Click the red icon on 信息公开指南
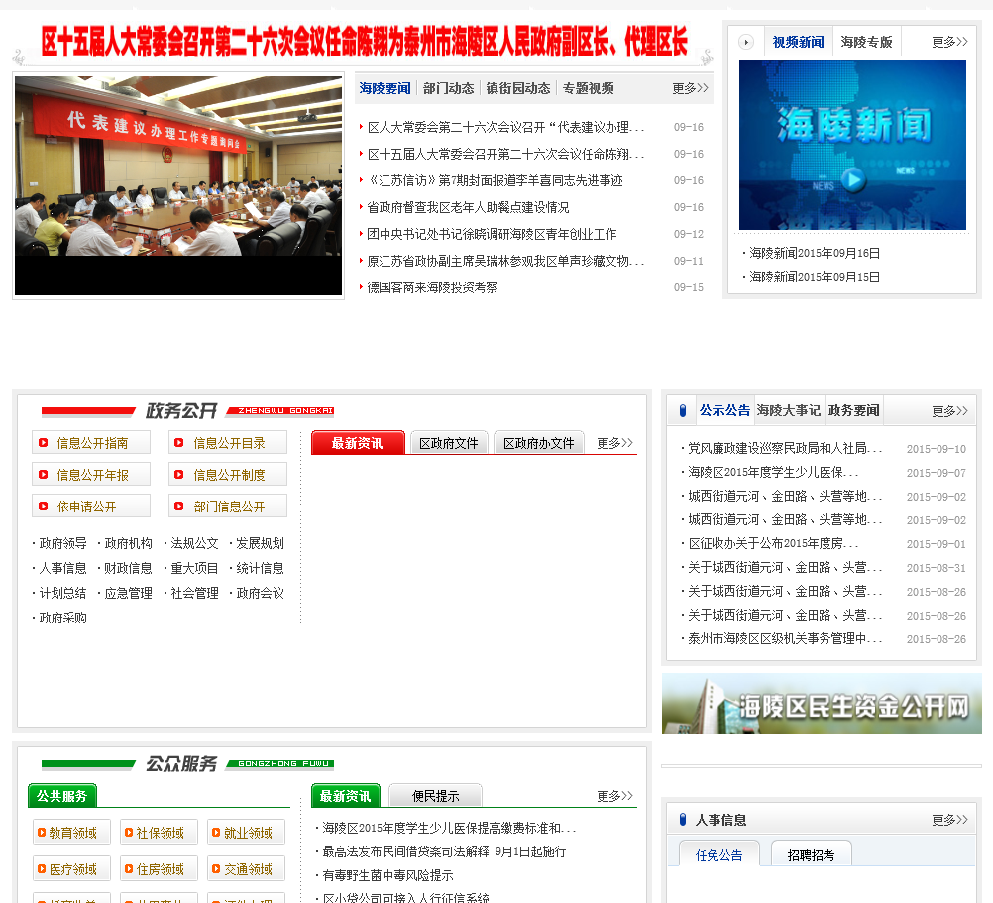The height and width of the screenshot is (903, 993). pyautogui.click(x=43, y=443)
